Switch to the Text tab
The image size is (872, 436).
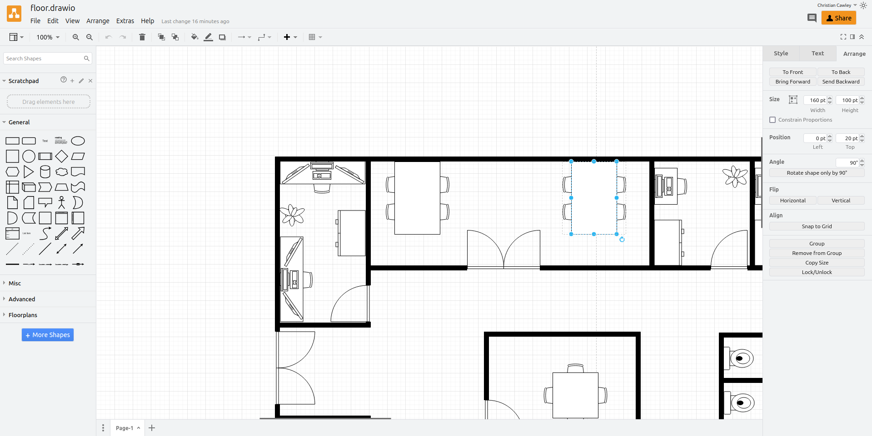(x=817, y=53)
